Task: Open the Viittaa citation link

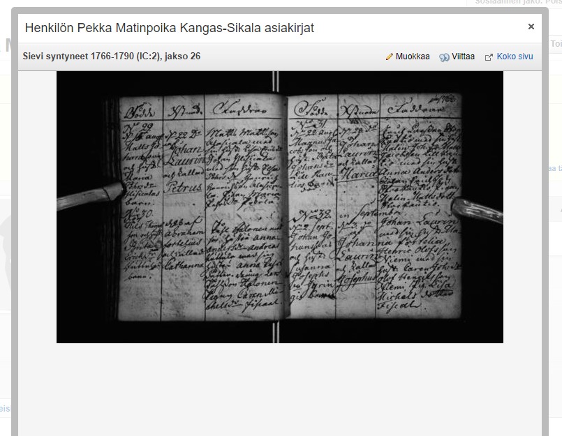Action: [x=463, y=57]
